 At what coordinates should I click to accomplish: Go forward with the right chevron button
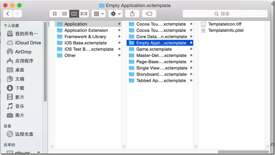17,14
